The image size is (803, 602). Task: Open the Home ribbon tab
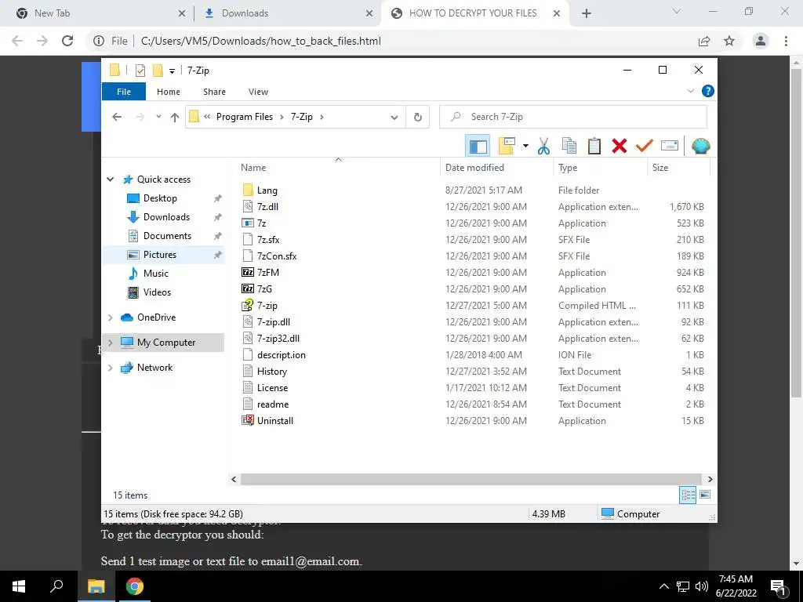[169, 92]
